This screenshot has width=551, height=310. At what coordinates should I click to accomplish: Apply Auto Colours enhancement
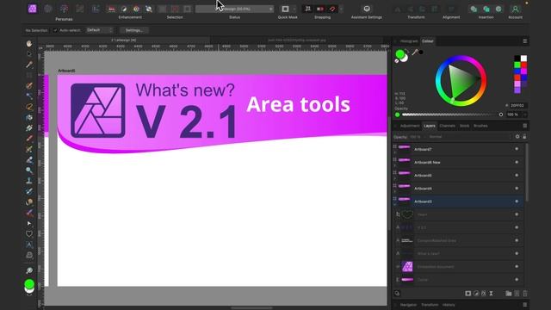[136, 9]
